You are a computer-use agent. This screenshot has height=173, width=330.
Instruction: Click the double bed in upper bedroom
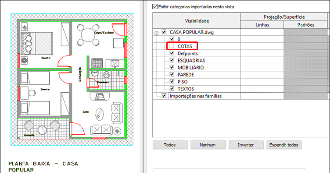(36, 43)
